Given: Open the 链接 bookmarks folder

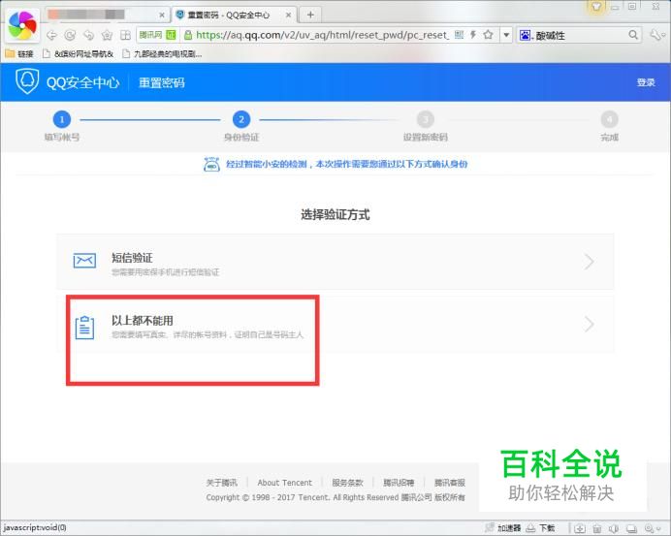Looking at the screenshot, I should coord(19,54).
